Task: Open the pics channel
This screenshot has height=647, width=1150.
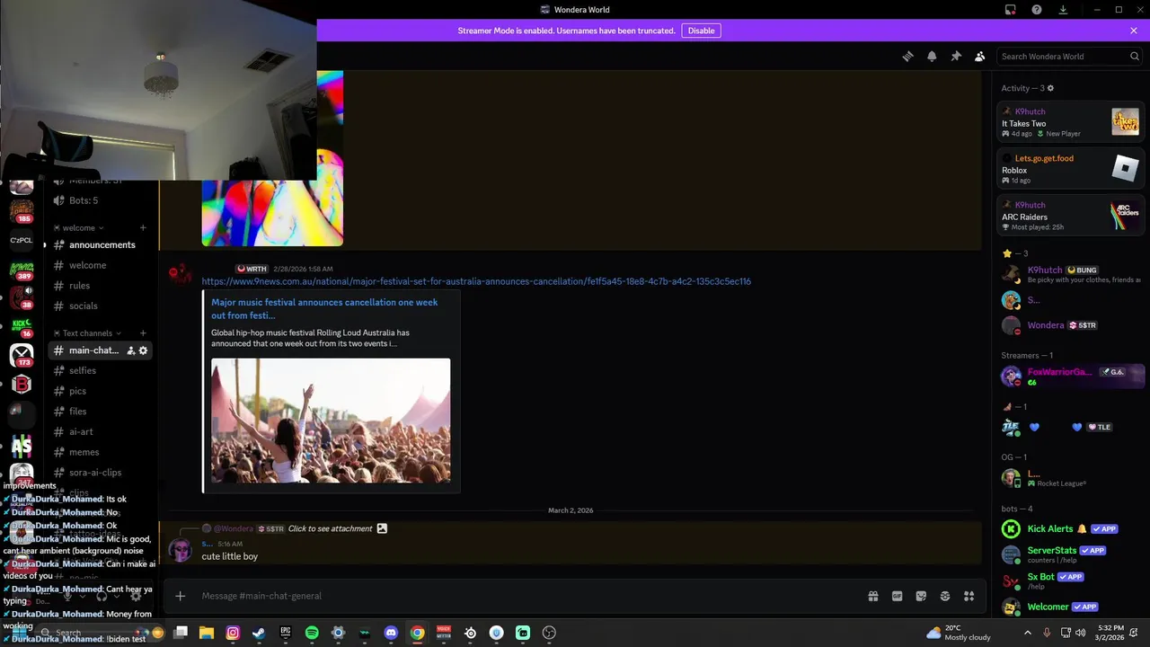Action: 101,391
